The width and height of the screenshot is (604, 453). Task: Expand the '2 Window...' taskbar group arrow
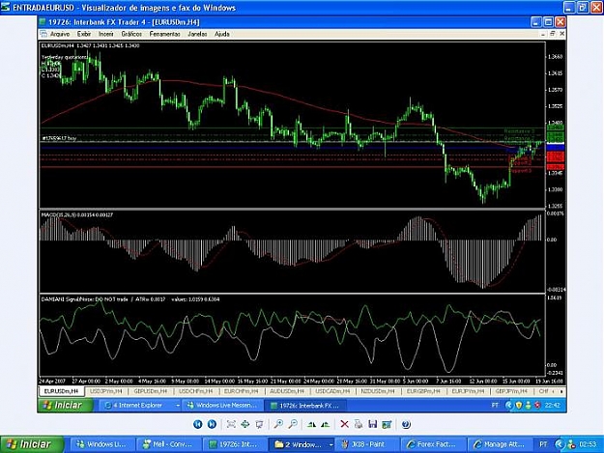click(331, 444)
